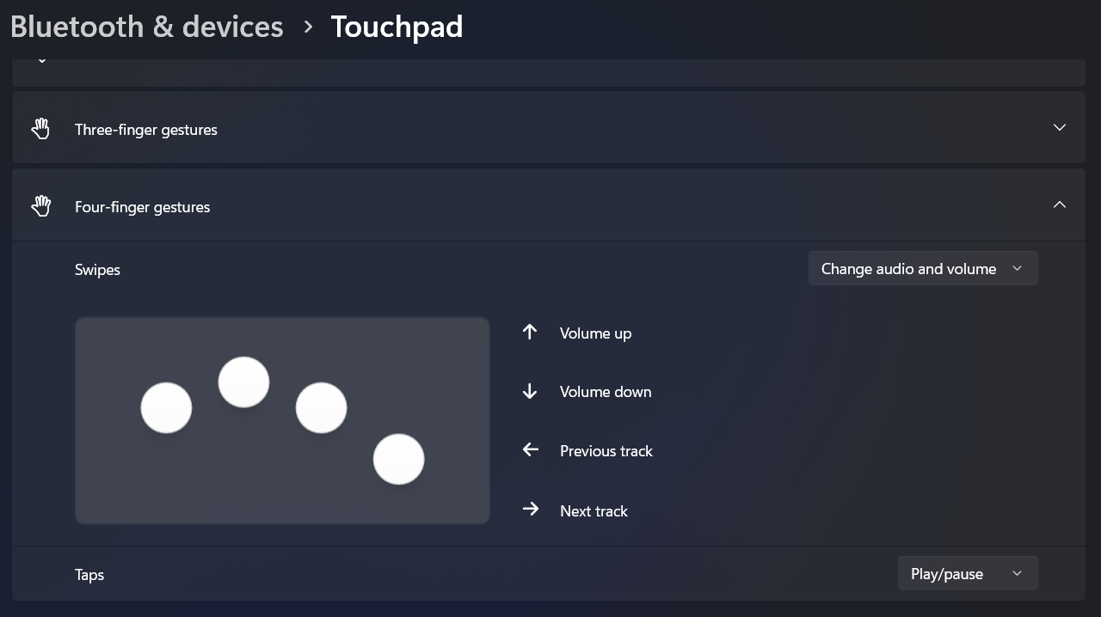Click the Four-finger gestures hand icon
1101x617 pixels.
tap(40, 206)
